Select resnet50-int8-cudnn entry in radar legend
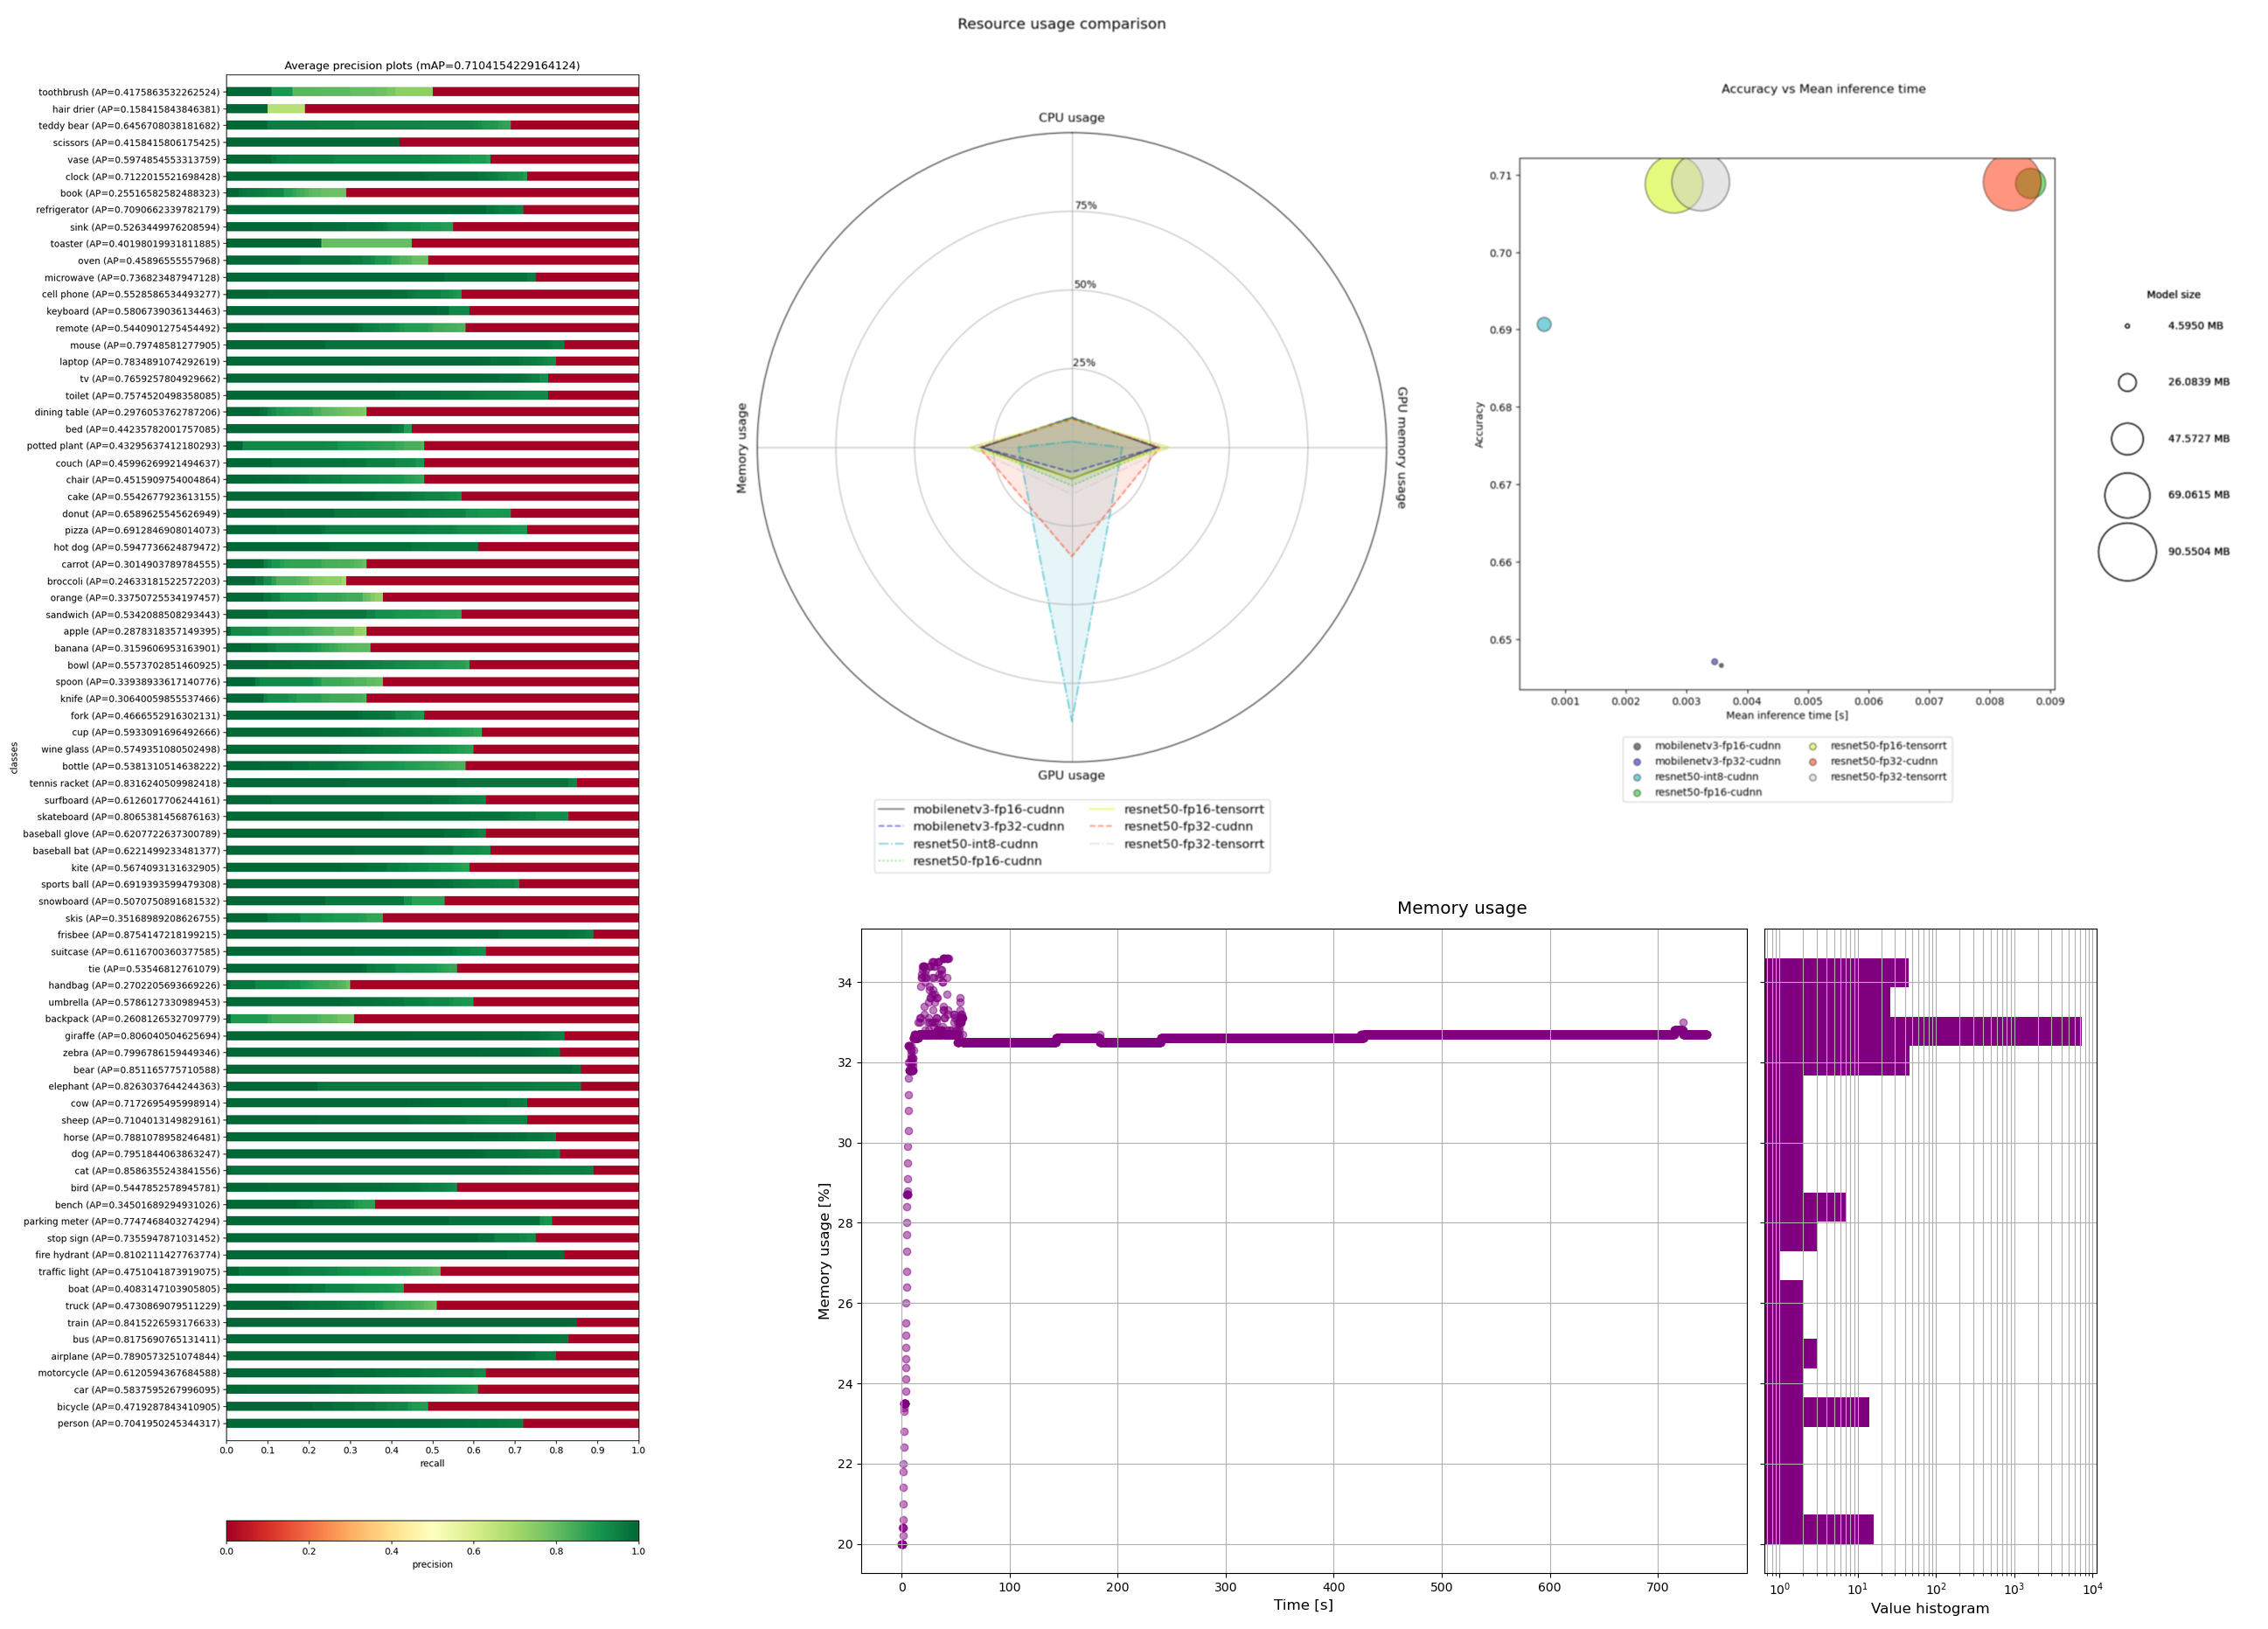This screenshot has height=1629, width=2268. [974, 844]
